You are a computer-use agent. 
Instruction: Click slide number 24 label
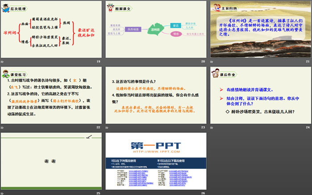point(308,128)
